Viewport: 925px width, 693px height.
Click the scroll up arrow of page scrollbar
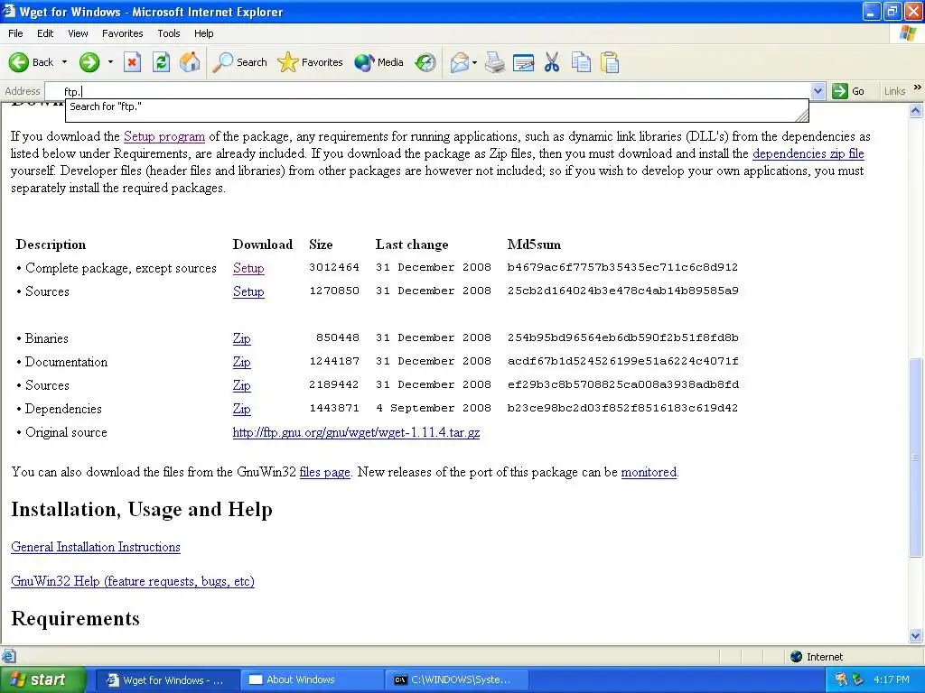point(916,110)
